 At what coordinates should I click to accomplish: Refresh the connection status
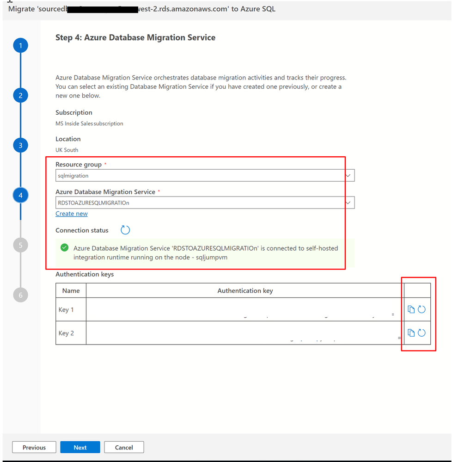click(x=125, y=230)
